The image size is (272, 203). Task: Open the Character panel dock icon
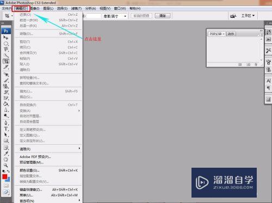coord(268,81)
